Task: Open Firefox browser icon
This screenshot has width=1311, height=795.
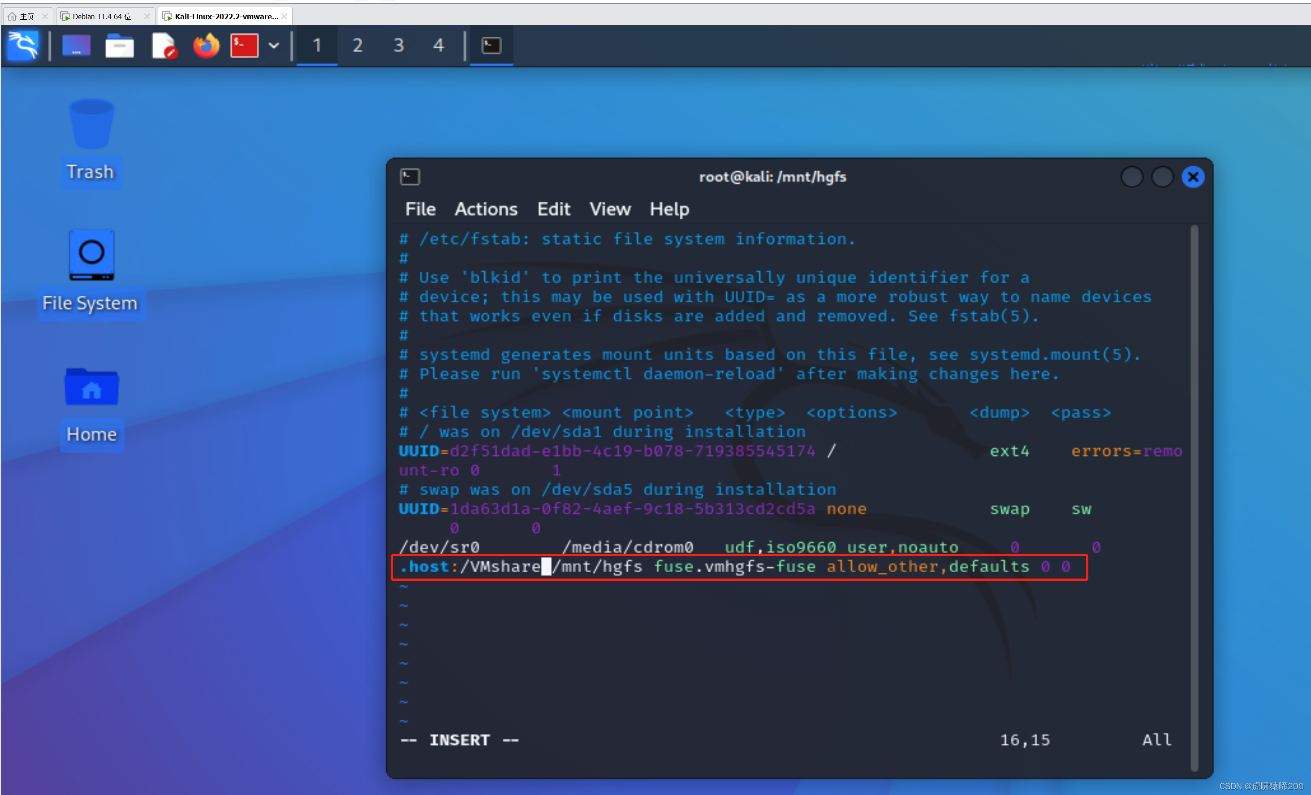Action: coord(205,46)
